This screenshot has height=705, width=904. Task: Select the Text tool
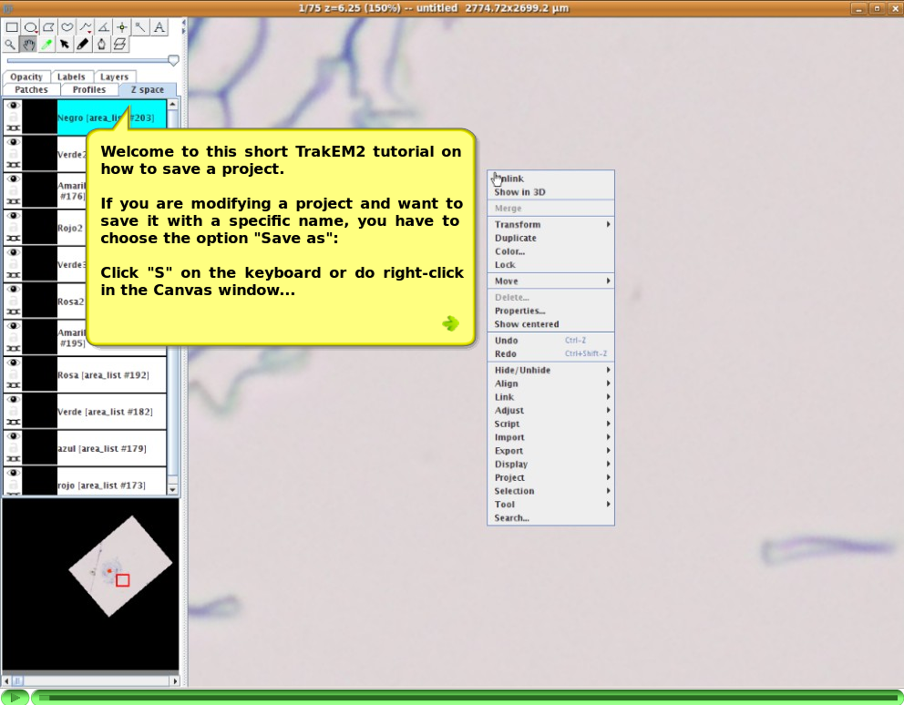click(x=159, y=27)
